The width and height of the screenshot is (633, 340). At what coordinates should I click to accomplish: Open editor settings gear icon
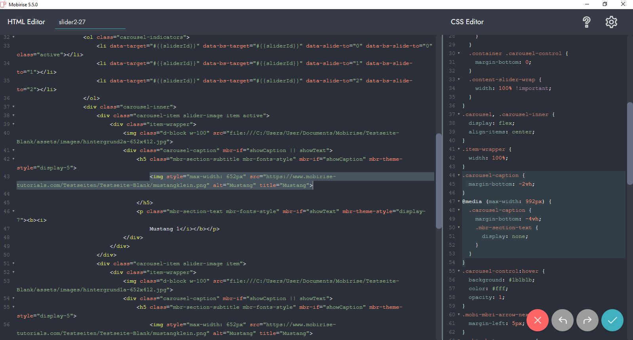(611, 22)
